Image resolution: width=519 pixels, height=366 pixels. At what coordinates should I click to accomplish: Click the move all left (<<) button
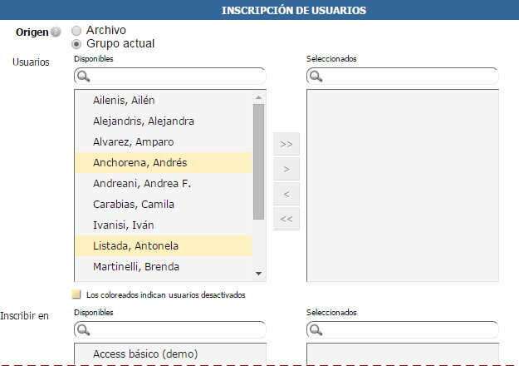tap(286, 220)
